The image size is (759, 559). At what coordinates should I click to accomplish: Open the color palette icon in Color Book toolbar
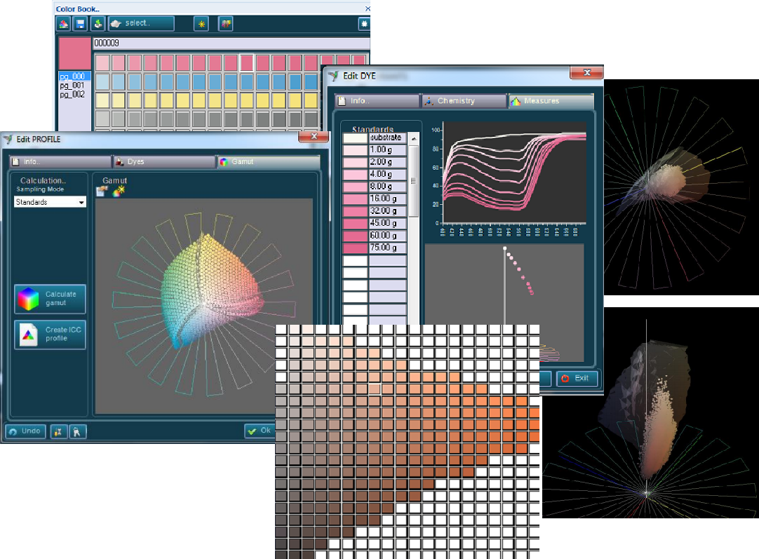tap(63, 23)
